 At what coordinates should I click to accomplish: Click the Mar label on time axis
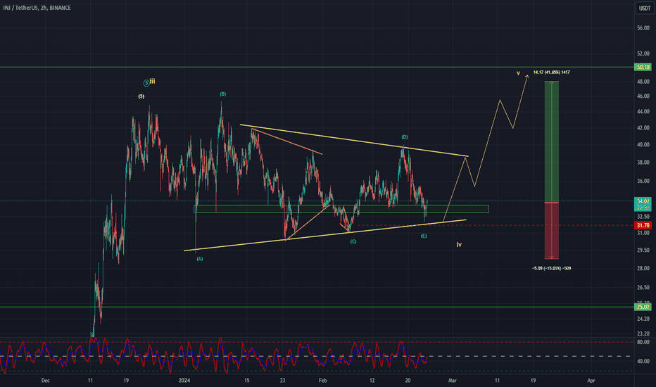pyautogui.click(x=453, y=380)
